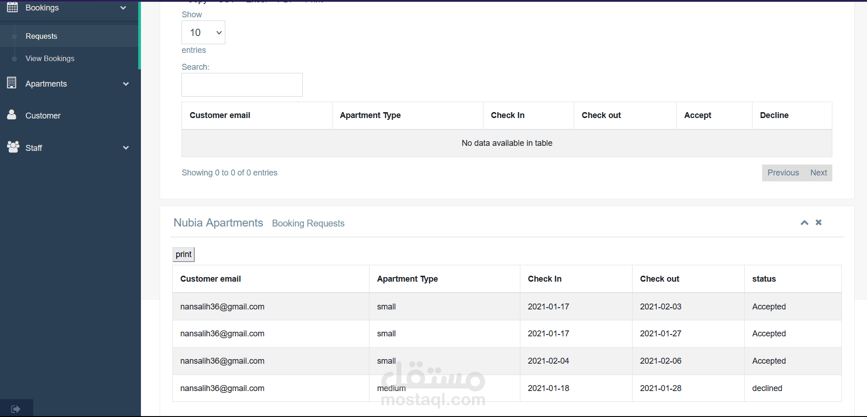
Task: Click the lower table Check out header
Action: [x=688, y=279]
